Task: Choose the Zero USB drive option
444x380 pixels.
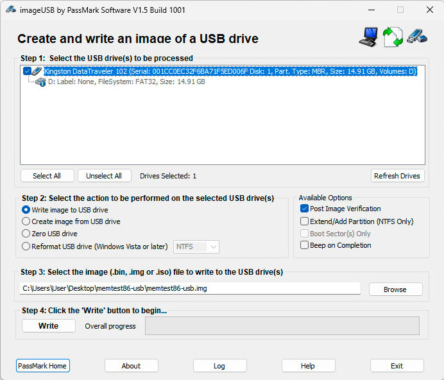Action: tap(26, 234)
